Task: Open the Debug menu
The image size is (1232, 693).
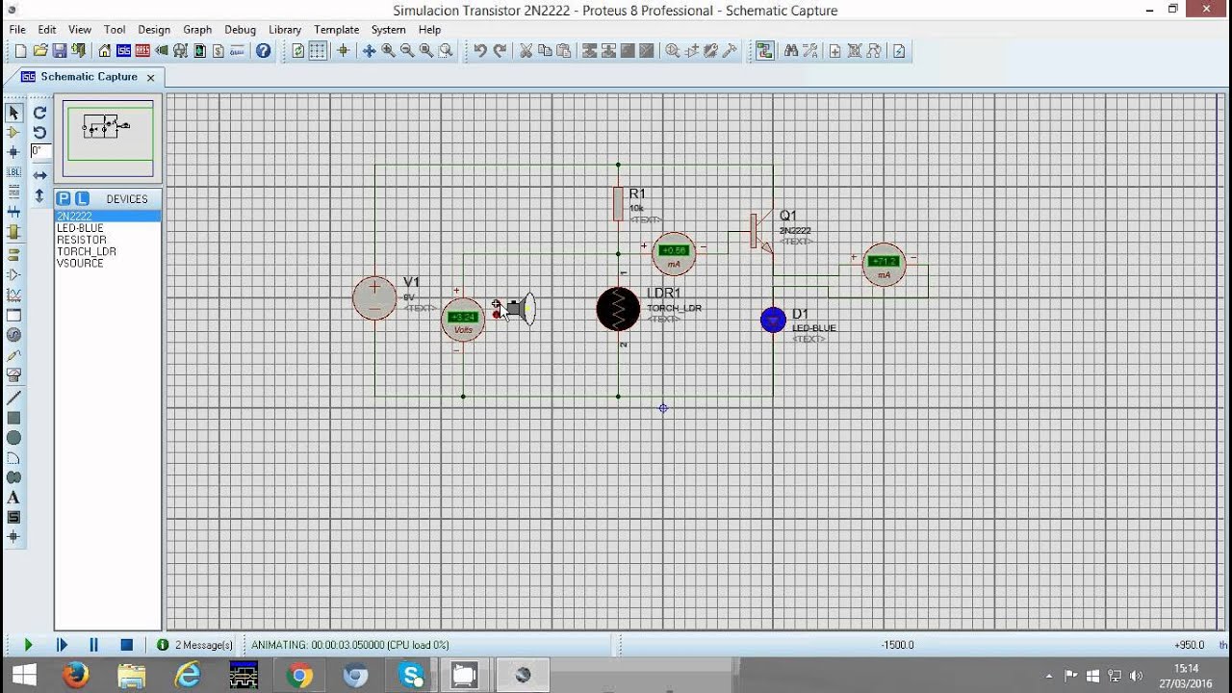Action: click(241, 30)
